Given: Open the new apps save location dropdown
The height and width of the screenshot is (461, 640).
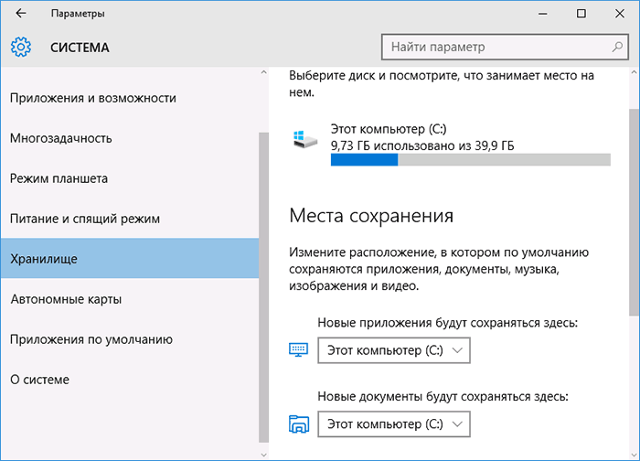Looking at the screenshot, I should coord(393,349).
